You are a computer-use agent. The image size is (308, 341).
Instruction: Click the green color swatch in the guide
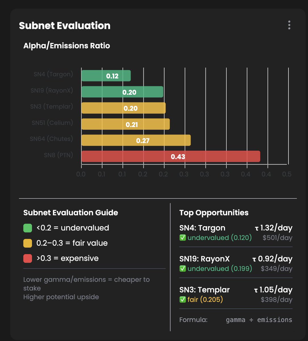point(27,228)
